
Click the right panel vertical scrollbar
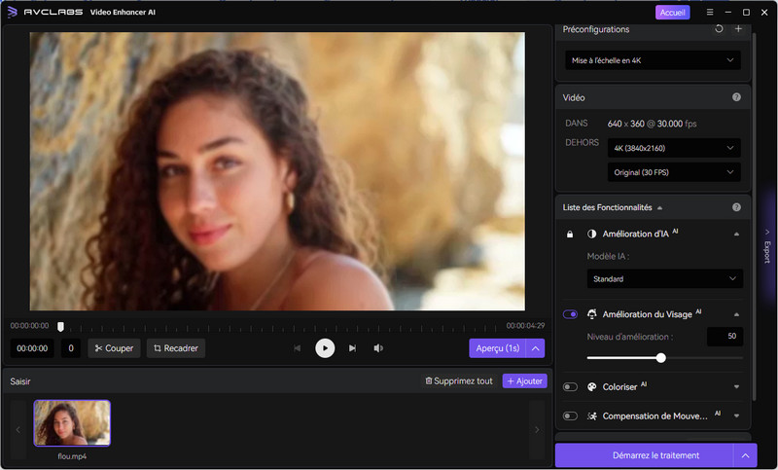click(x=754, y=217)
